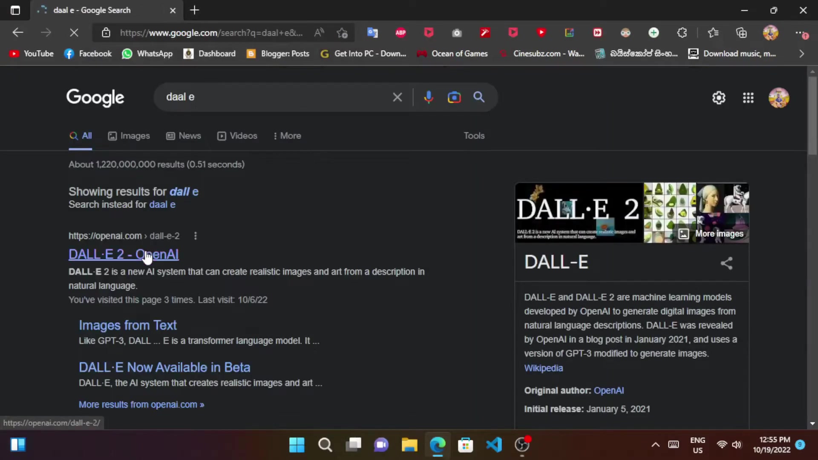Open the Wikipedia link in knowledge panel
The height and width of the screenshot is (460, 818).
click(x=543, y=368)
